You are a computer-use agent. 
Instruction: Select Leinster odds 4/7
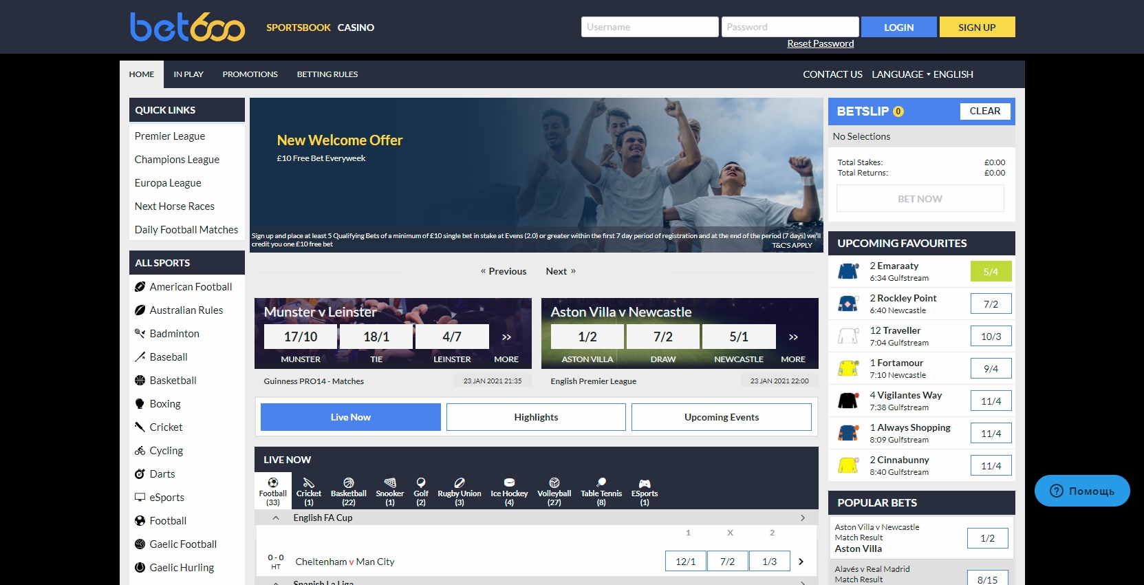[x=452, y=337]
